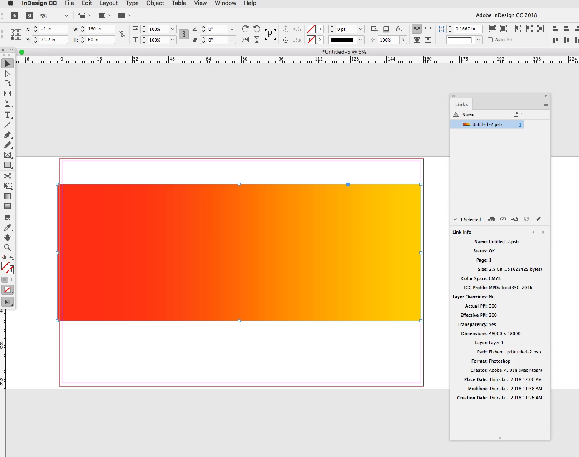Enable the Auto-Fit checkbox
Image resolution: width=579 pixels, height=457 pixels.
click(490, 40)
